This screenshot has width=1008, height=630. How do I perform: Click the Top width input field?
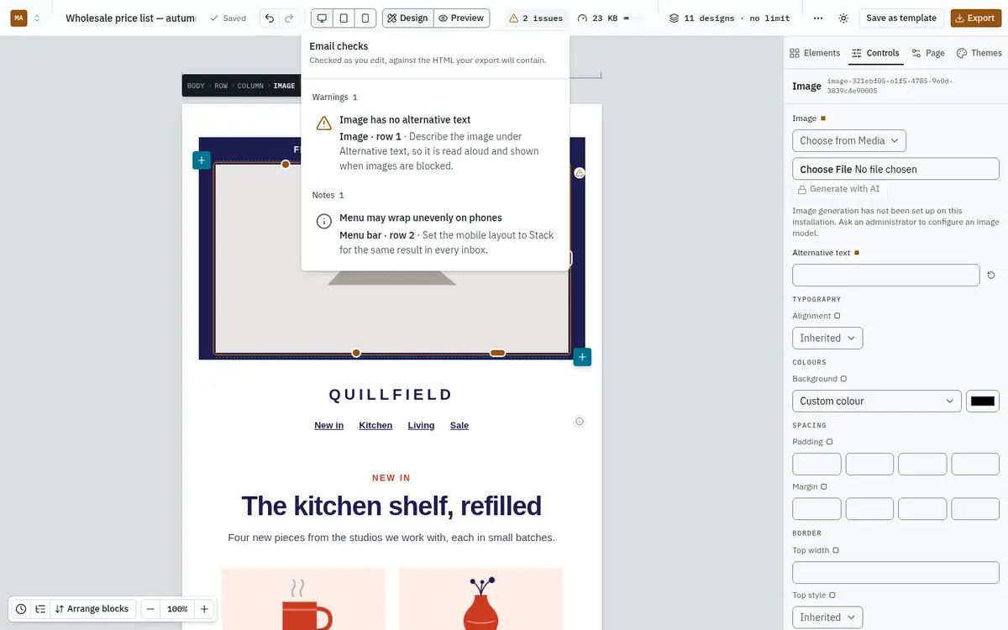(895, 573)
